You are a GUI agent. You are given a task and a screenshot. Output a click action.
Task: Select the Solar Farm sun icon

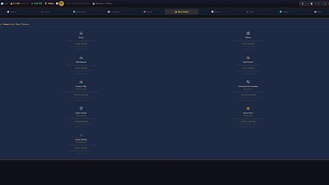click(248, 109)
